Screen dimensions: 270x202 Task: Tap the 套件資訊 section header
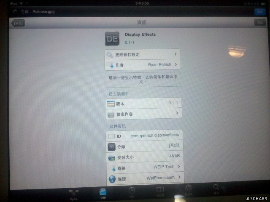pos(118,126)
